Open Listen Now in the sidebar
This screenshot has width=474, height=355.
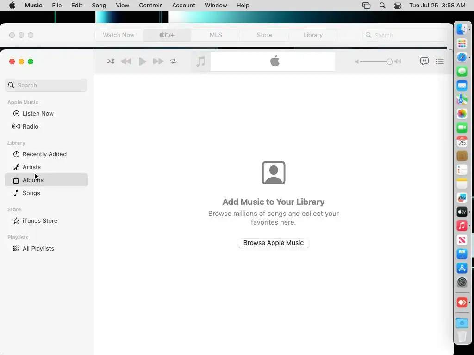tap(46, 114)
